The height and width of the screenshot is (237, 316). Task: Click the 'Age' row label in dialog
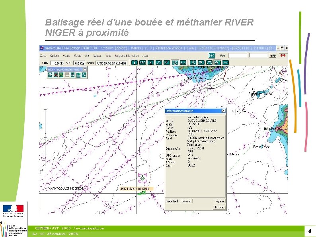168,166
